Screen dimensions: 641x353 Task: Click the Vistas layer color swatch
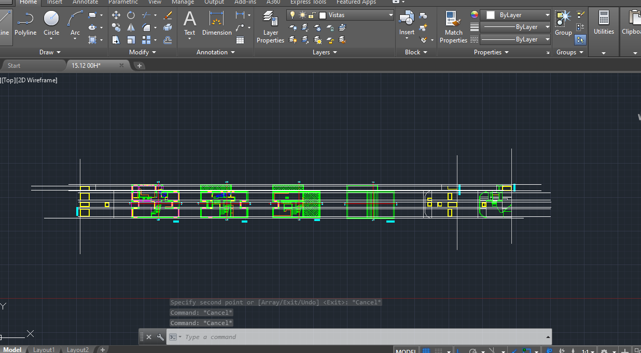point(322,15)
